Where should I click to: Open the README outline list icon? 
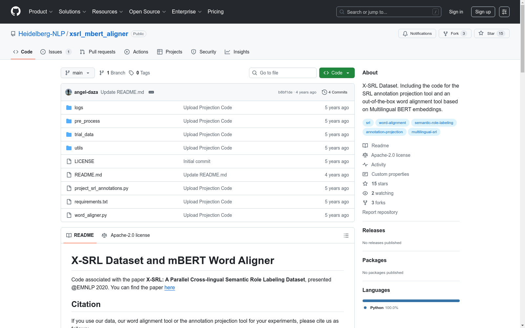346,236
